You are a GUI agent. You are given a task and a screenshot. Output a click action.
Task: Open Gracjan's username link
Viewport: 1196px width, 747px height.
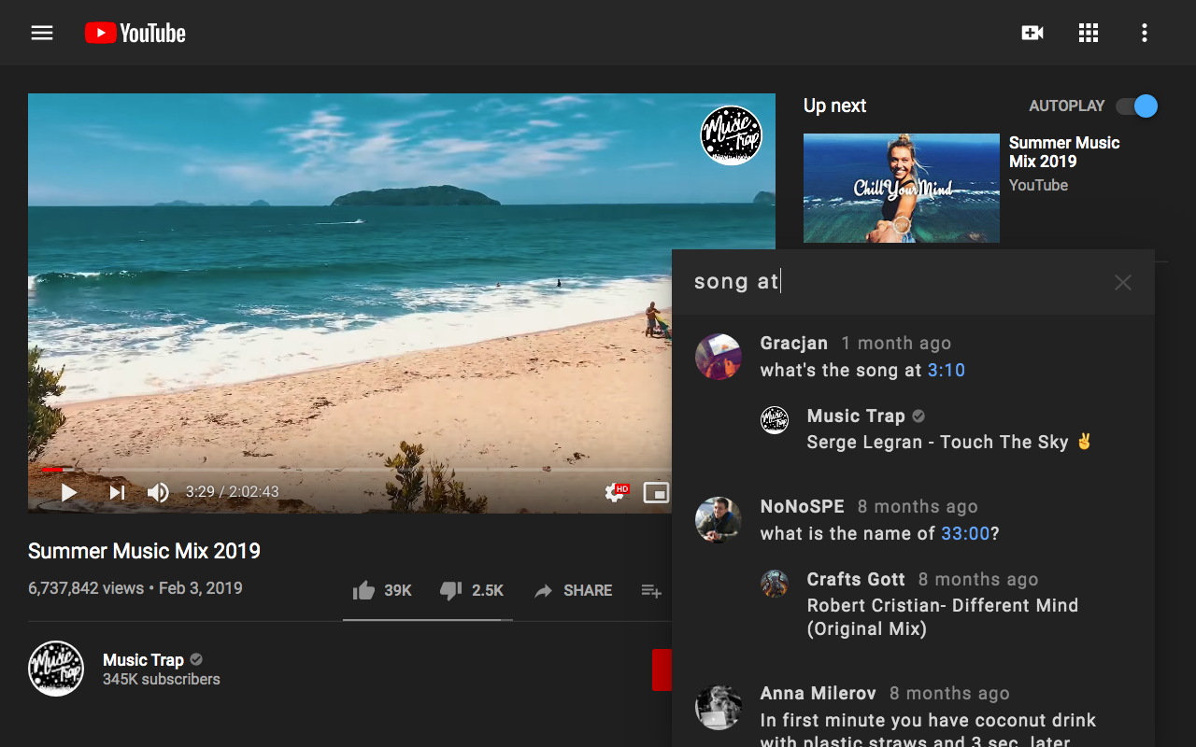[794, 343]
